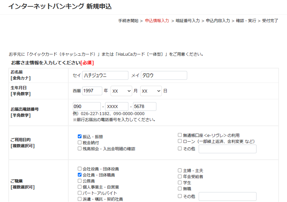Click the セイ last name field
287x202 pixels.
pyautogui.click(x=105, y=75)
